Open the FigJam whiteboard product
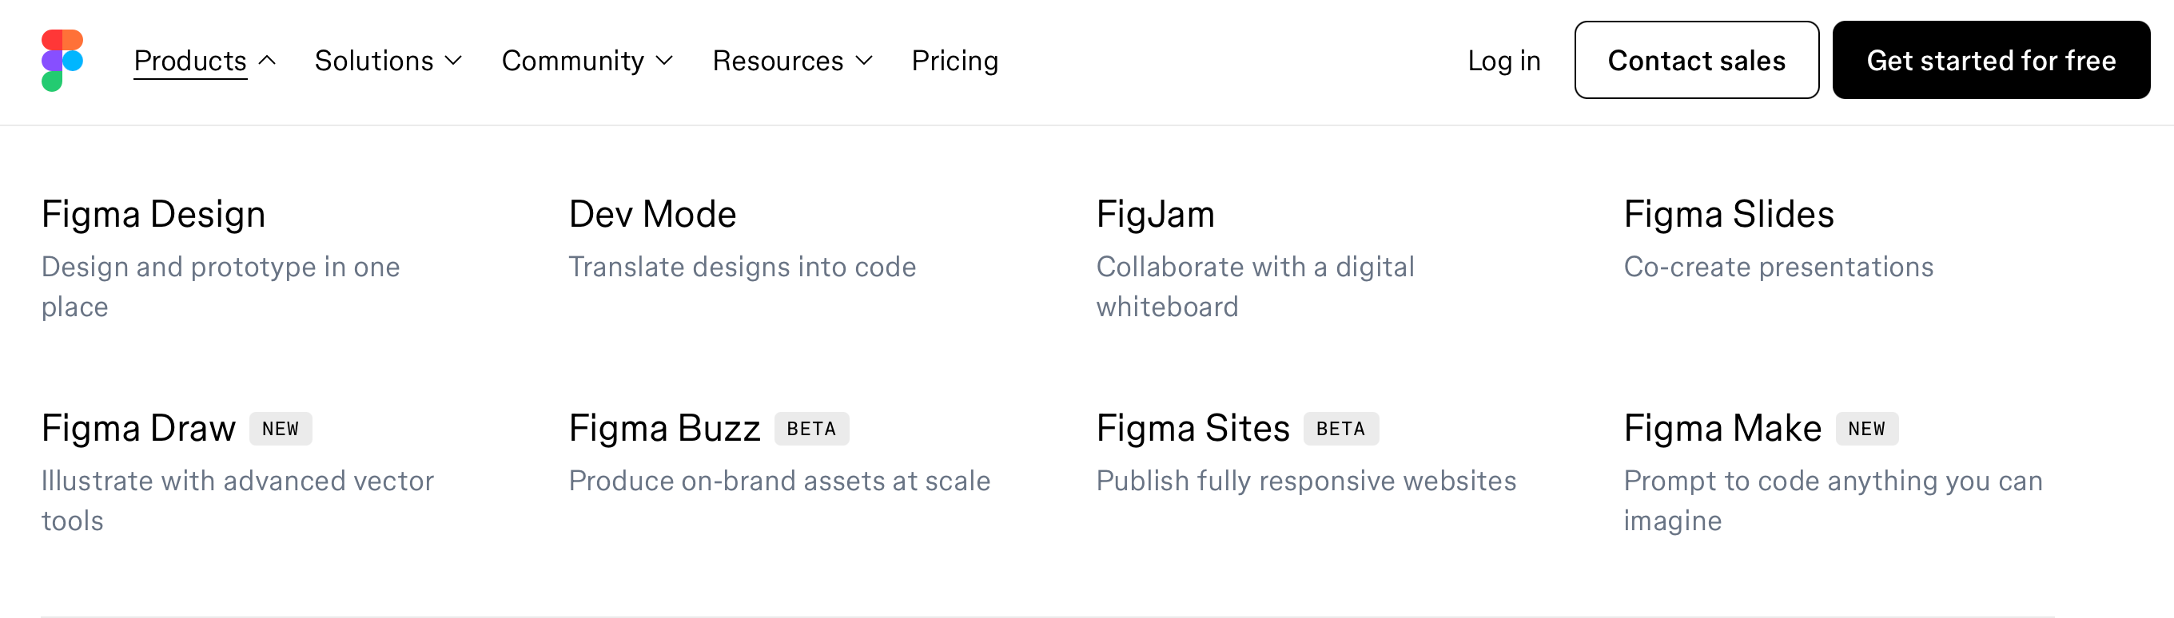Image resolution: width=2174 pixels, height=618 pixels. (x=1156, y=214)
